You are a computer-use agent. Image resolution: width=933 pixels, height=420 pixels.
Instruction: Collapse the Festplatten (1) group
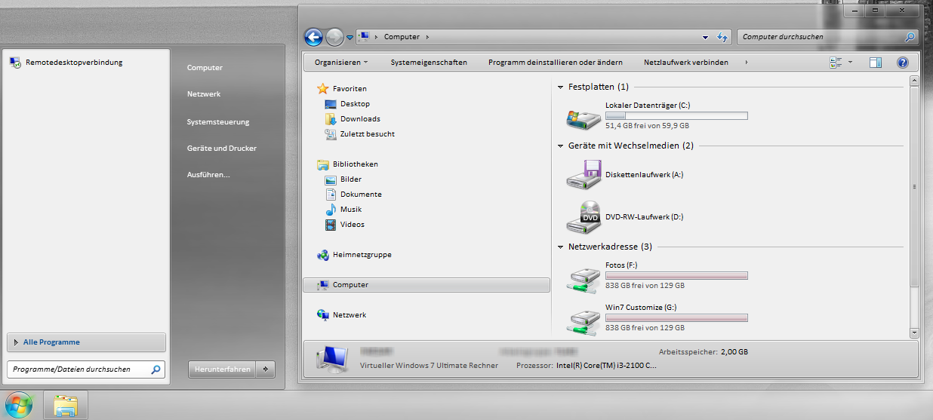pos(561,87)
